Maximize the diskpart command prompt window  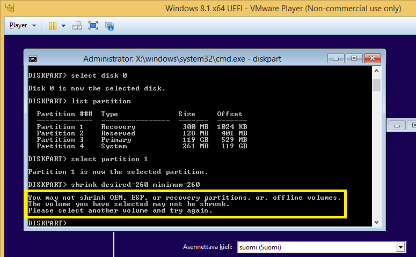pos(354,58)
